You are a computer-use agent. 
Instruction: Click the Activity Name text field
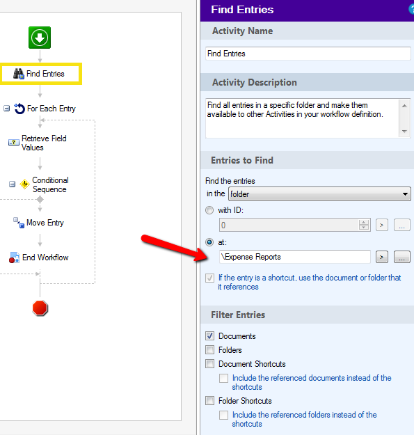coord(308,54)
